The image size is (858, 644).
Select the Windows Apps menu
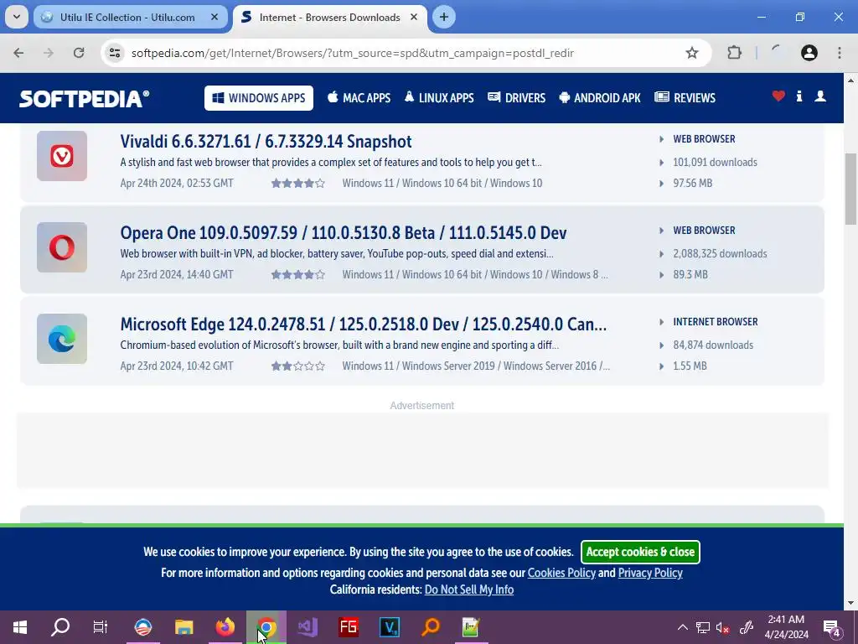coord(259,98)
